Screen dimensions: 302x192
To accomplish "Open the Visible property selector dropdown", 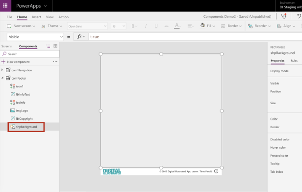I will (35, 37).
